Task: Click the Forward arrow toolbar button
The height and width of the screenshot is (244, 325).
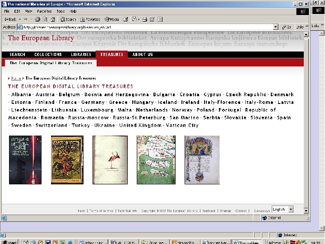Action: point(25,19)
